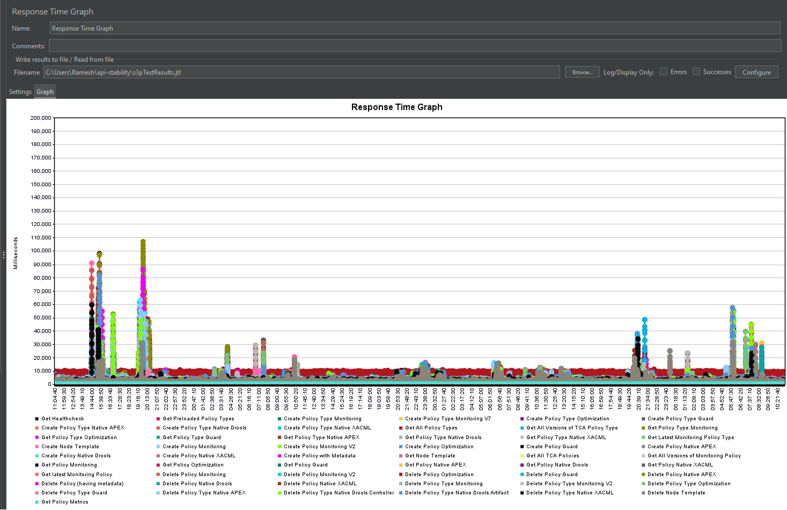Click the 'Get Node Template' legend label
This screenshot has width=787, height=510.
[430, 456]
